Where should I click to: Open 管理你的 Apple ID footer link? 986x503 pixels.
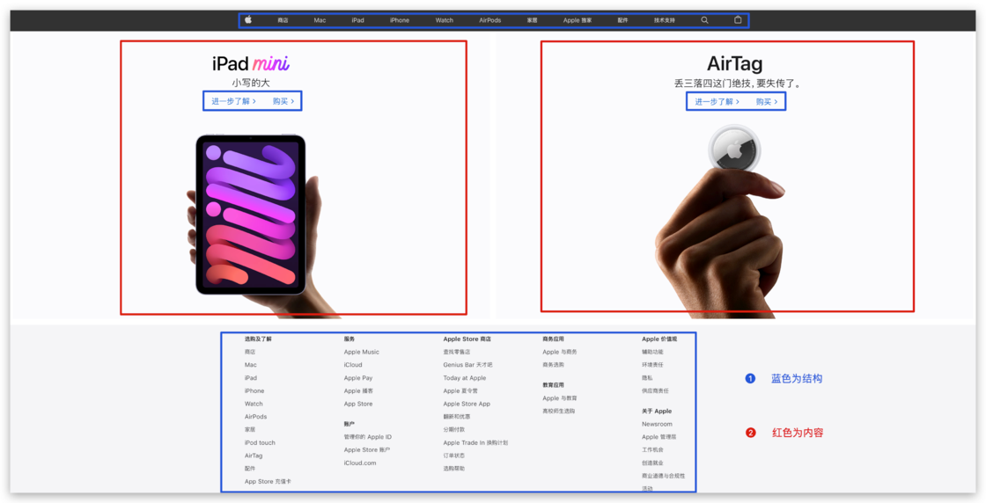[368, 437]
